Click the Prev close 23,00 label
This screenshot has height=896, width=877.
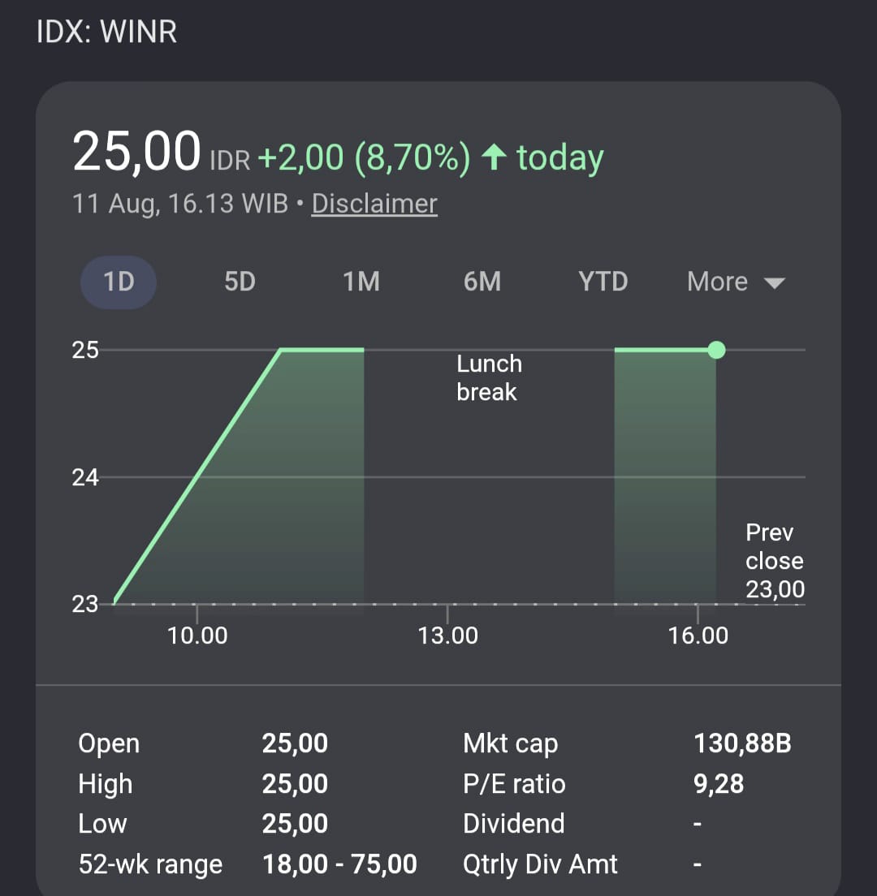775,561
